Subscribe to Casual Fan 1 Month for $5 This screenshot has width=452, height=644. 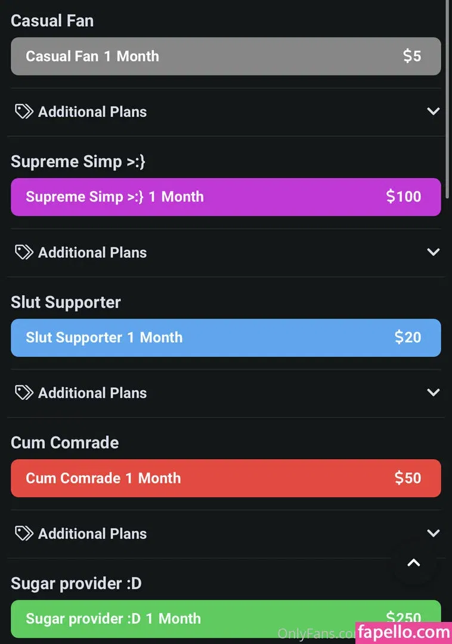(x=225, y=57)
